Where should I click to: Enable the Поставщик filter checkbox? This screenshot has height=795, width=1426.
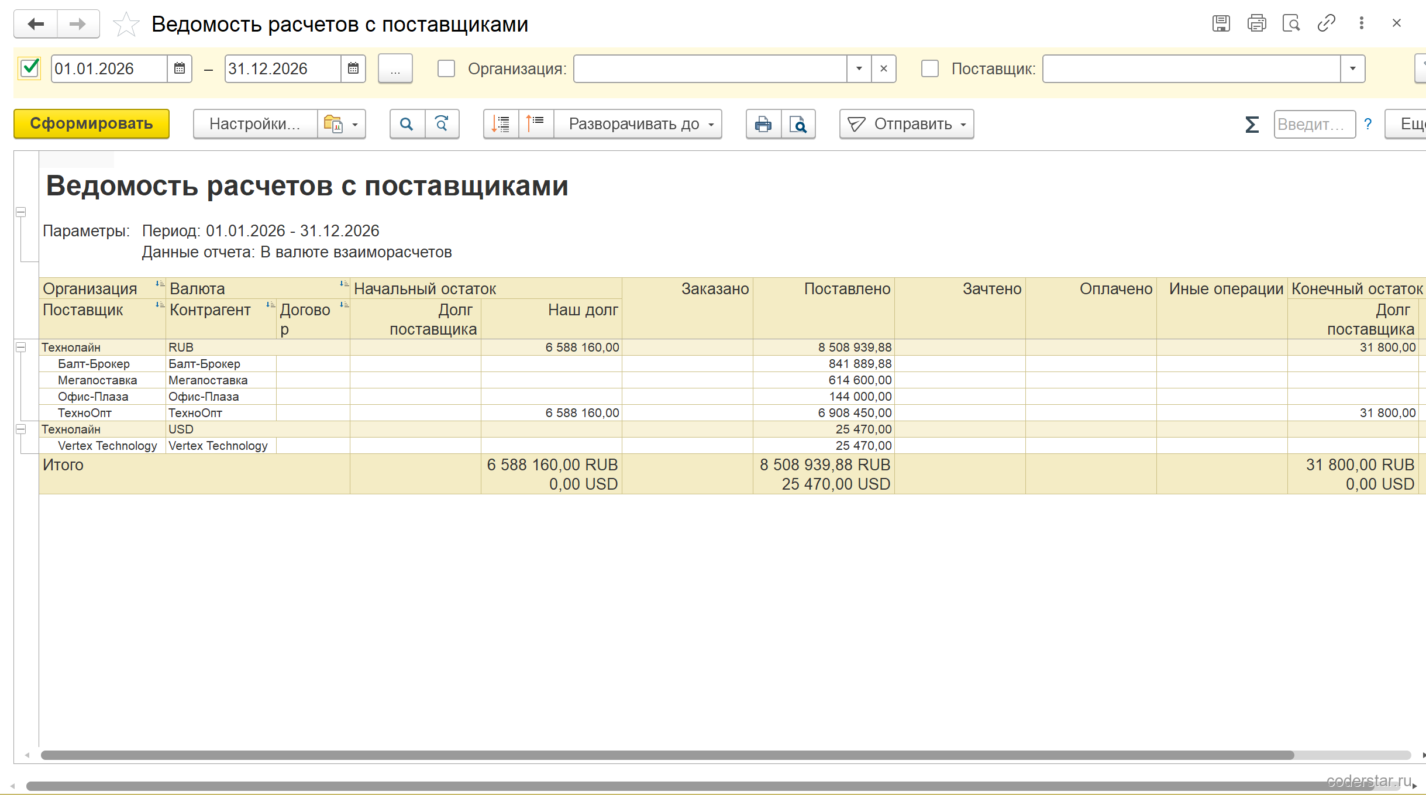coord(930,68)
